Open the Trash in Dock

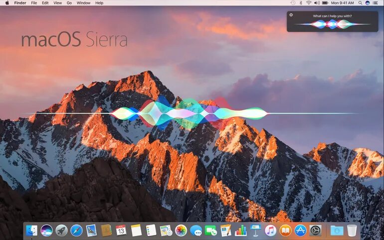[x=352, y=231]
